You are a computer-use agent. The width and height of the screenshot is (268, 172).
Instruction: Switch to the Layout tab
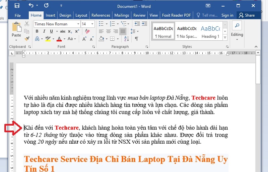pos(81,15)
